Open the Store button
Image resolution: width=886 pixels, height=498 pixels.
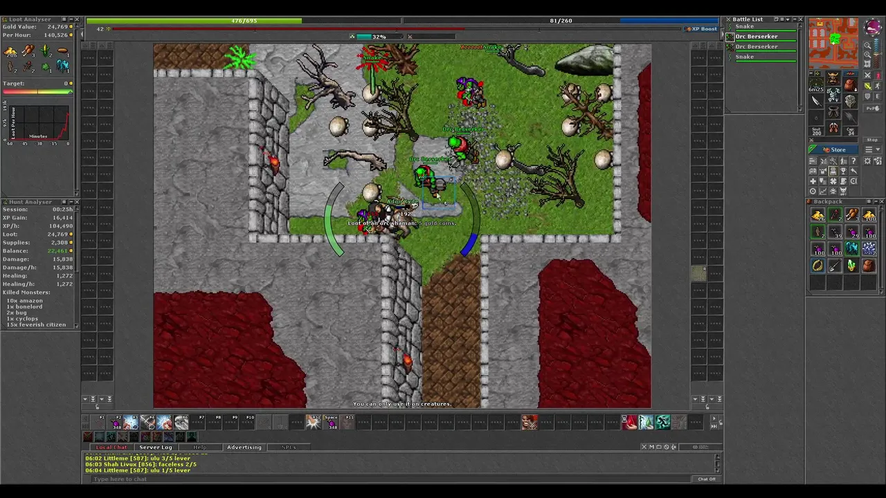click(833, 149)
